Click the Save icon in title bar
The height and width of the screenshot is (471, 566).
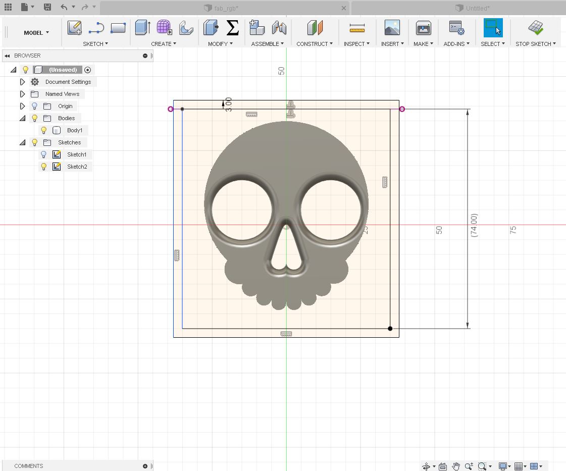(x=47, y=7)
